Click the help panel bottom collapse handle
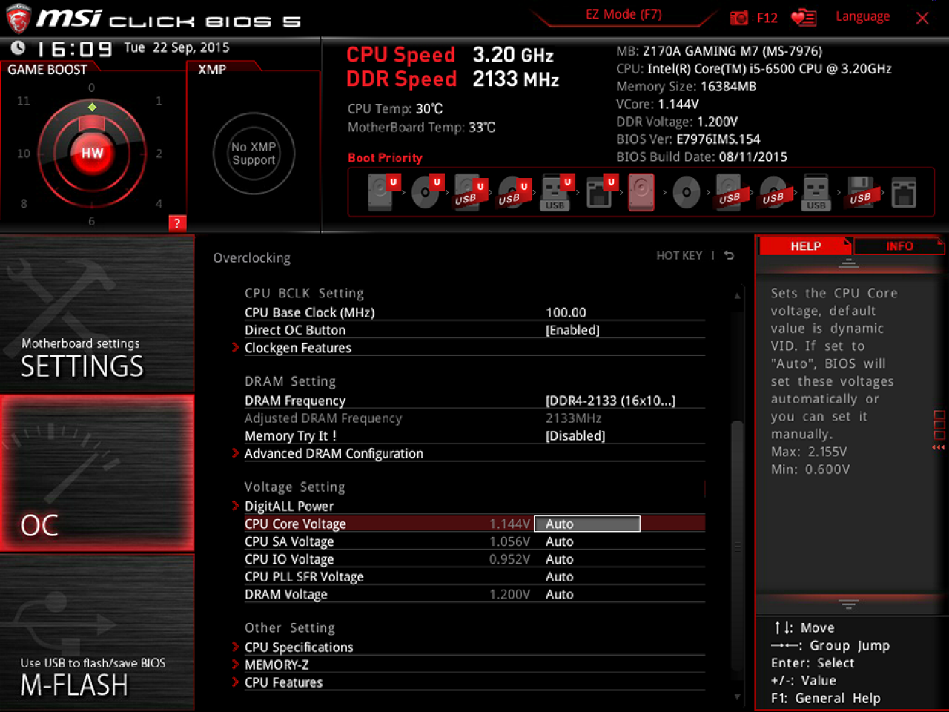 [x=849, y=604]
